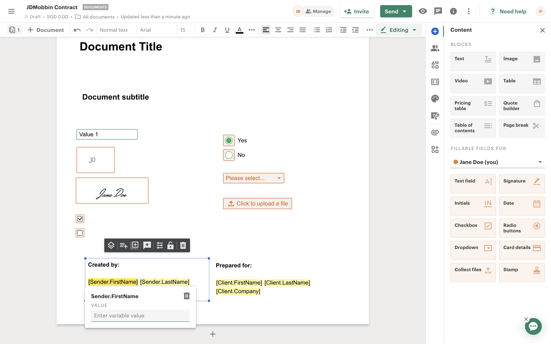
Task: Open the Editing mode dropdown
Action: click(x=399, y=30)
